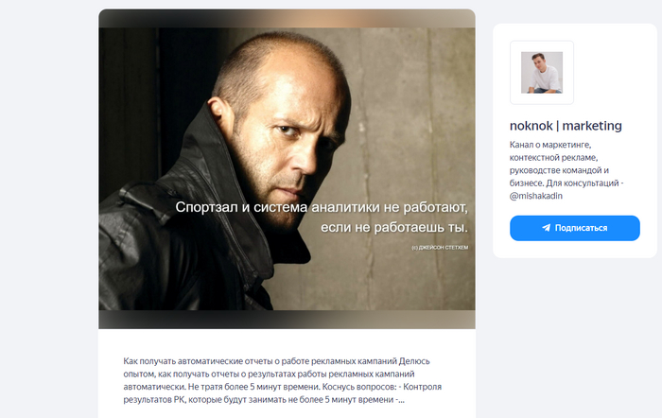
Task: Click the quote line если не работаешь ты
Action: pyautogui.click(x=394, y=228)
